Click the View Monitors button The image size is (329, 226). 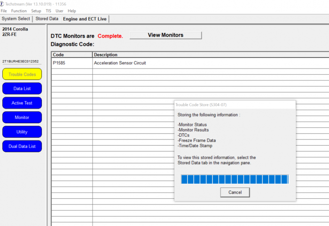[165, 35]
